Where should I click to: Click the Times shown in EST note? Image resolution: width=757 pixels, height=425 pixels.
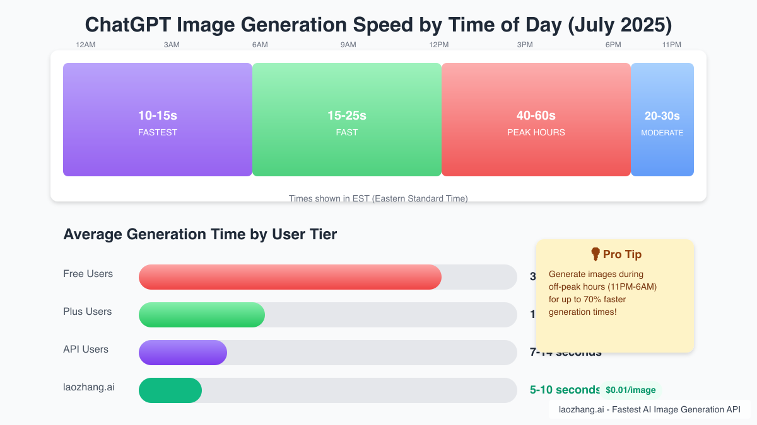tap(378, 198)
